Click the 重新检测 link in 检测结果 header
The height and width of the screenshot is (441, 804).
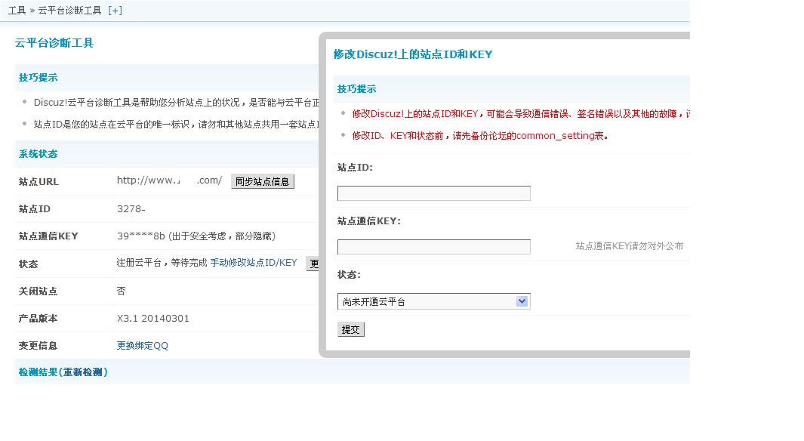82,372
